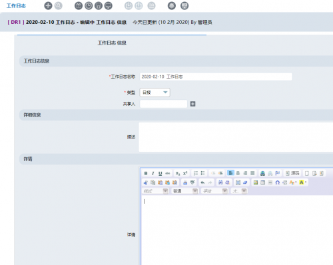Screen dimensions: 333x265
Task: Toggle underline formatting in the editor
Action: pos(160,173)
